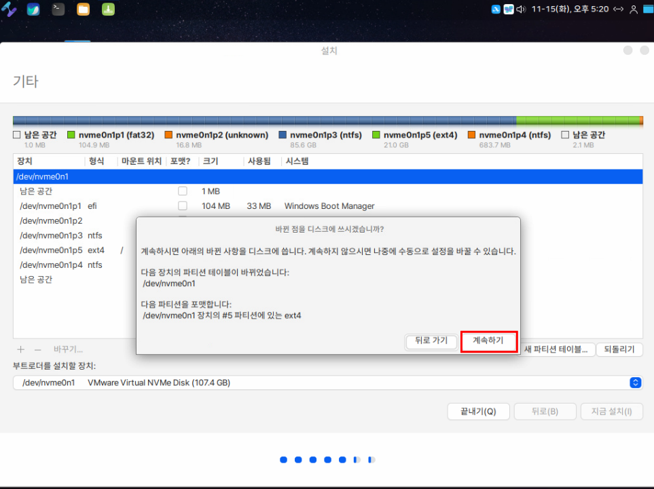Open the bootloader device dropdown
This screenshot has width=654, height=489.
(x=327, y=383)
